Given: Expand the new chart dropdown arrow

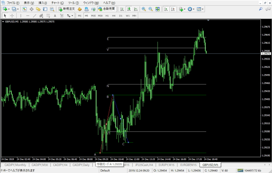Looking at the screenshot, I should (x=9, y=9).
